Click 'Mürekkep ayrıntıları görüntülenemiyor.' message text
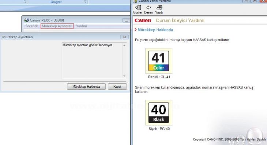Viewport: 267px width, 145px height. point(87,45)
